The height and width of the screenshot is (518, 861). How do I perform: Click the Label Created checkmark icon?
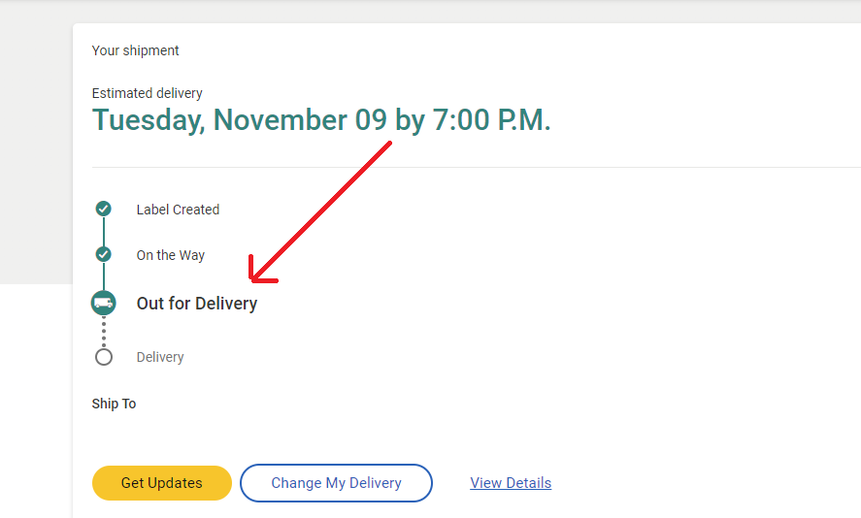[x=103, y=209]
